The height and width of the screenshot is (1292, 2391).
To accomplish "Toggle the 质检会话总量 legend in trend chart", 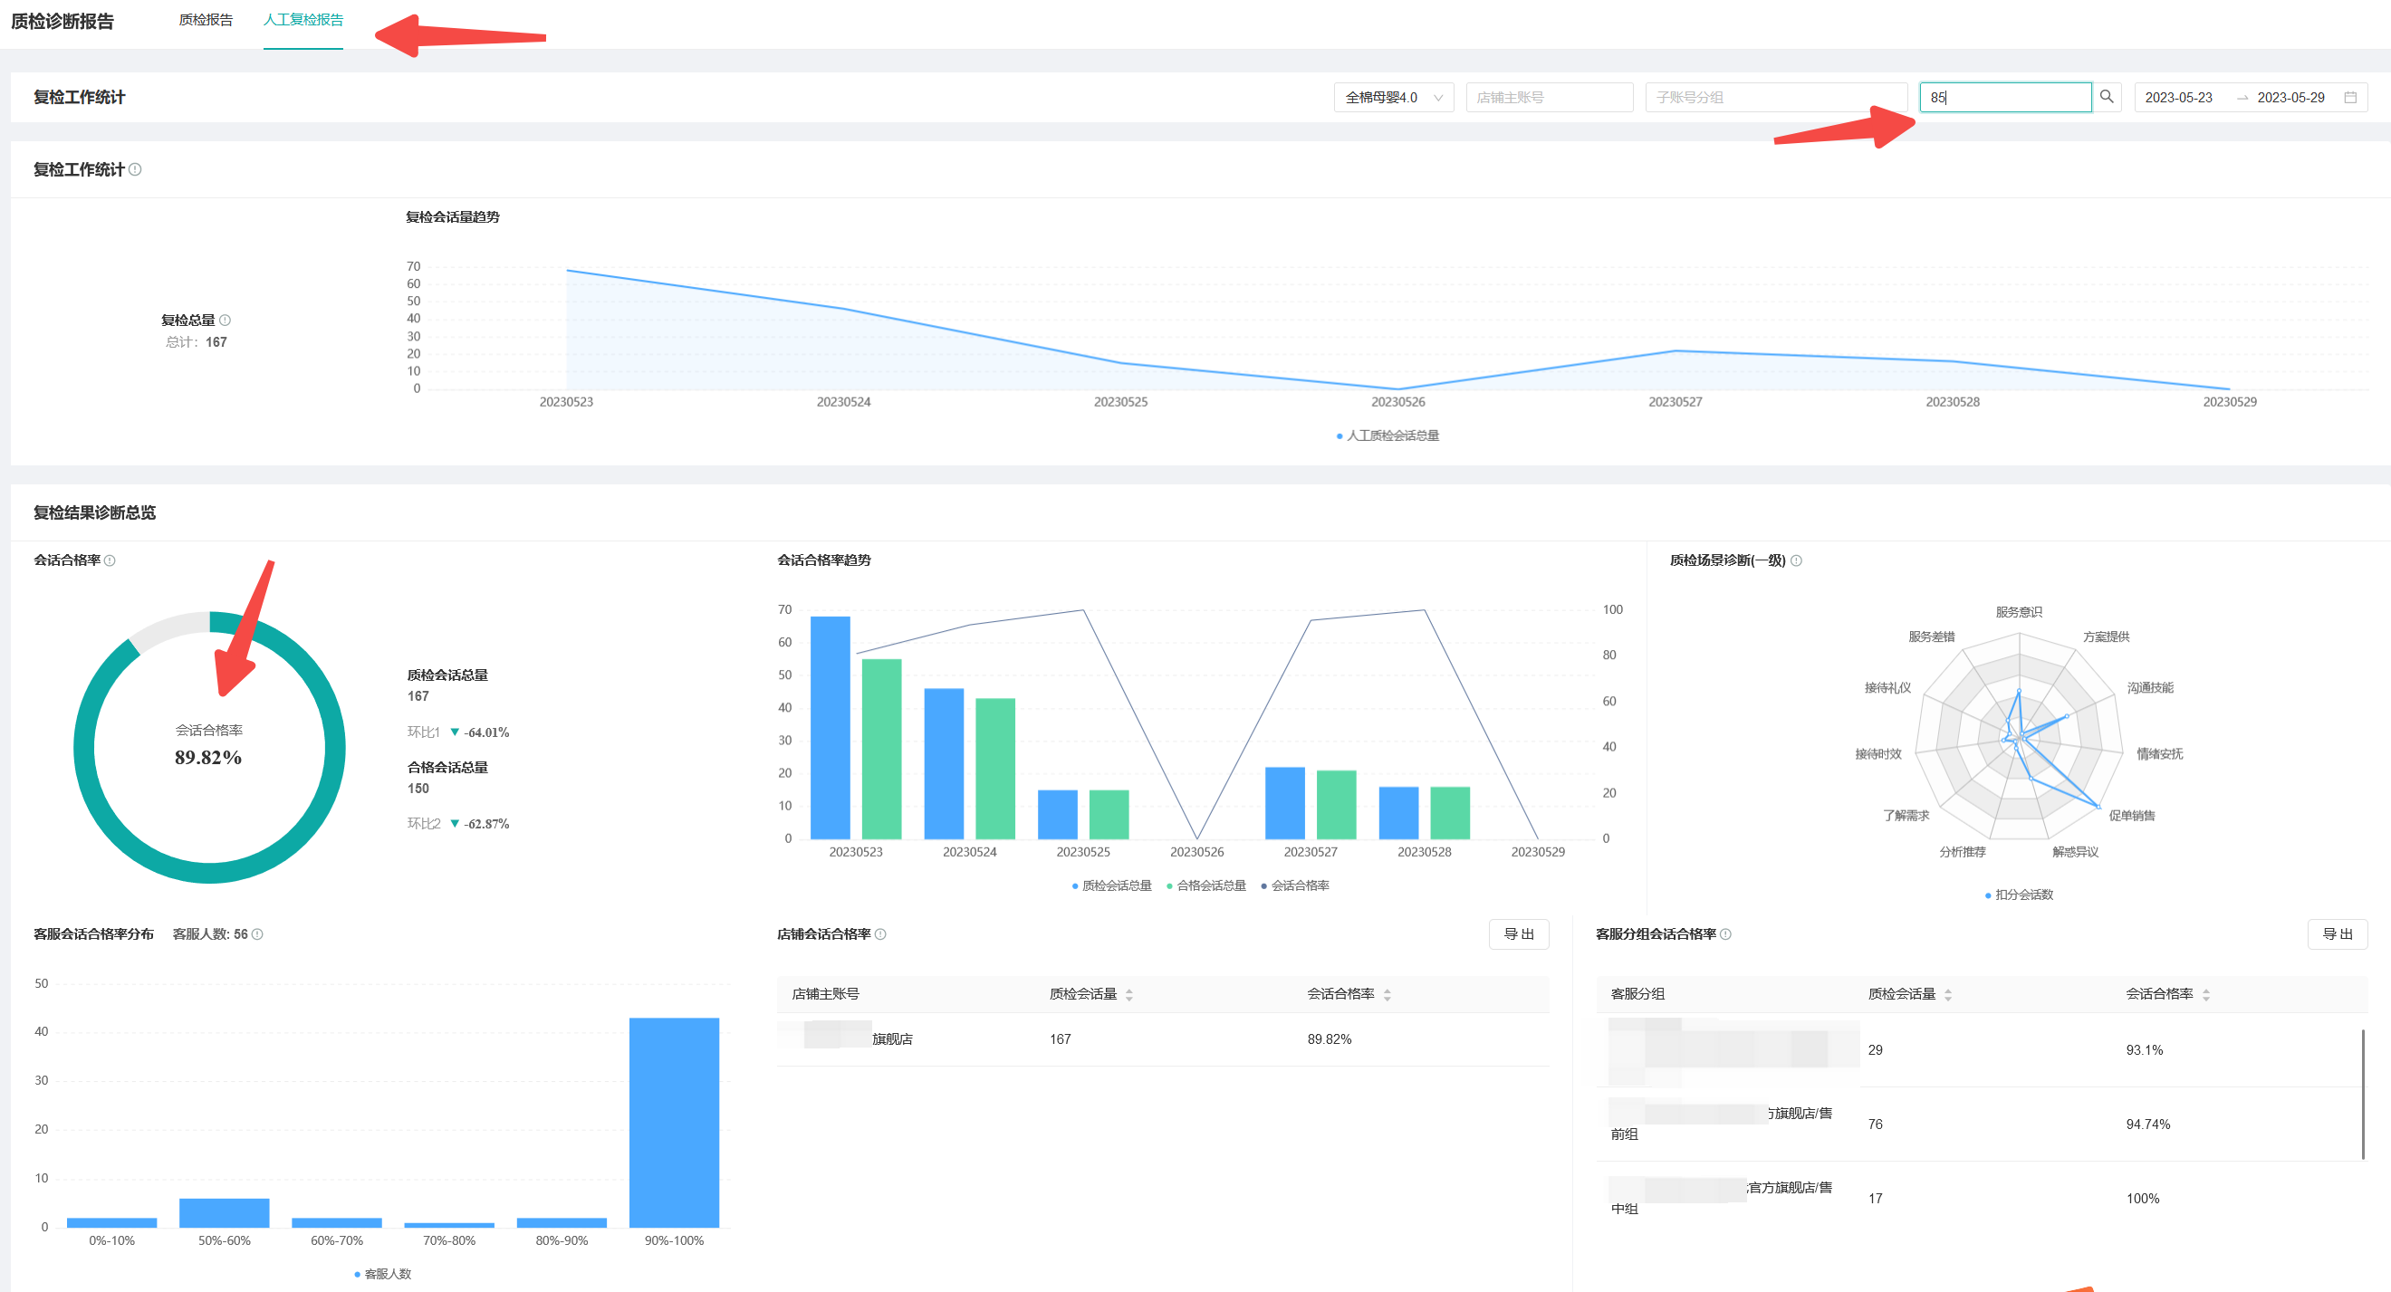I will point(1111,885).
